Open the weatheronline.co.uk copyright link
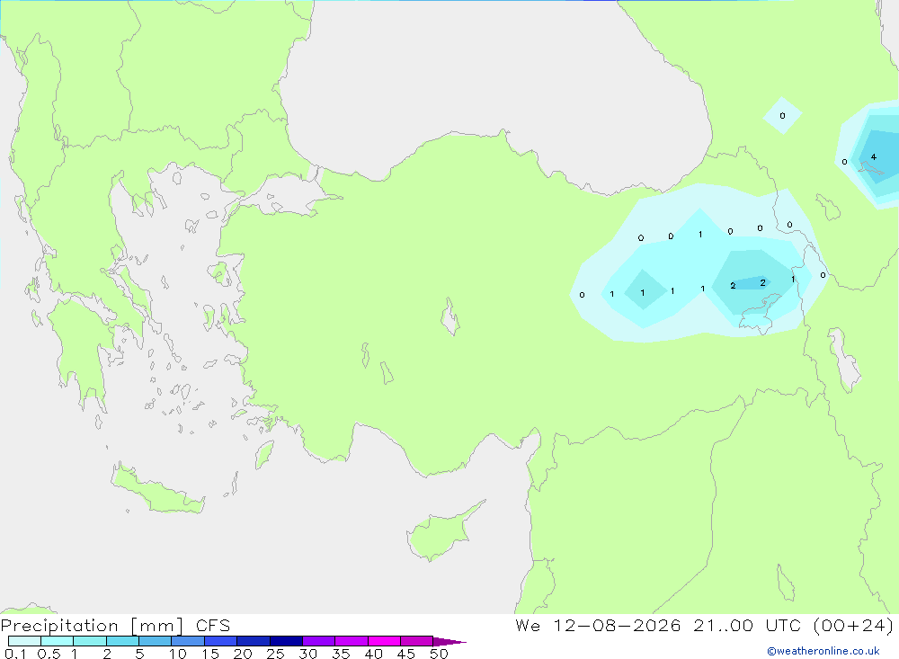This screenshot has height=659, width=899. pos(823,651)
